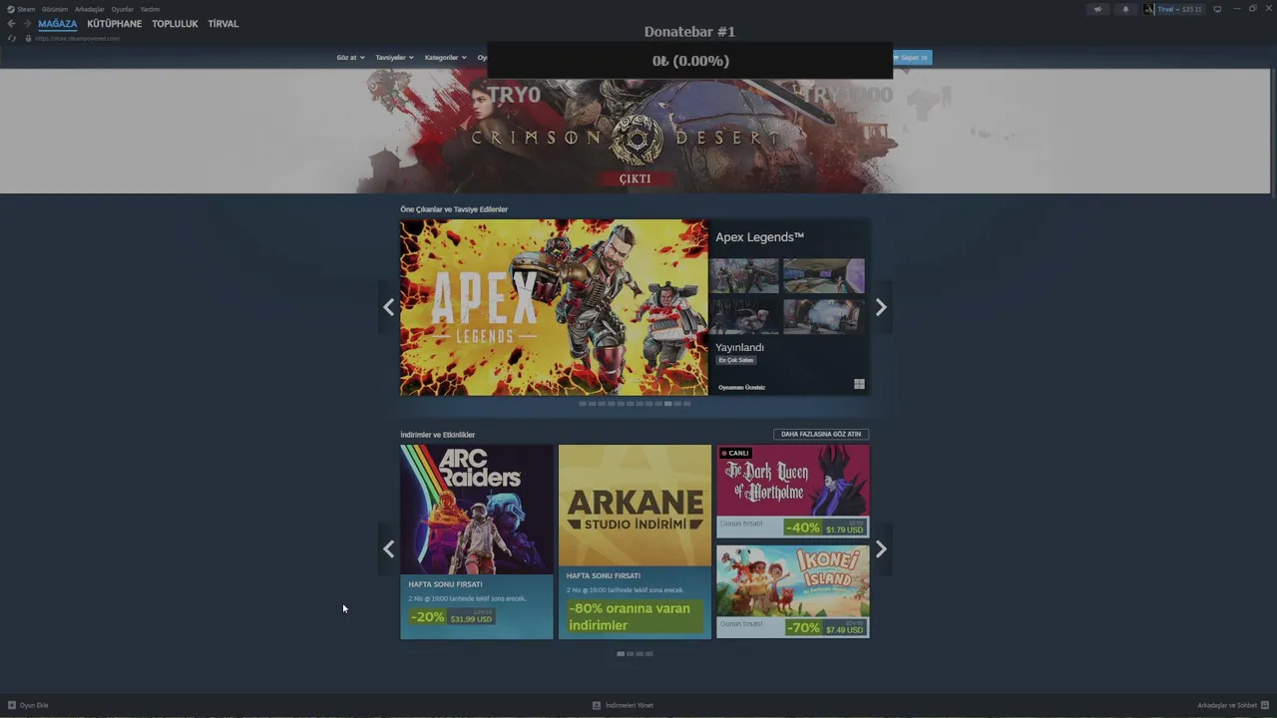Click the -70% Ikonei Island discount badge
Image resolution: width=1277 pixels, height=718 pixels.
[x=803, y=627]
